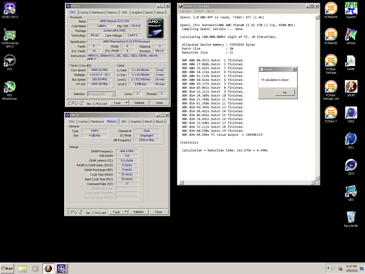The image size is (365, 274).
Task: Open PCMark04 desktop shortcut
Action: tap(331, 10)
